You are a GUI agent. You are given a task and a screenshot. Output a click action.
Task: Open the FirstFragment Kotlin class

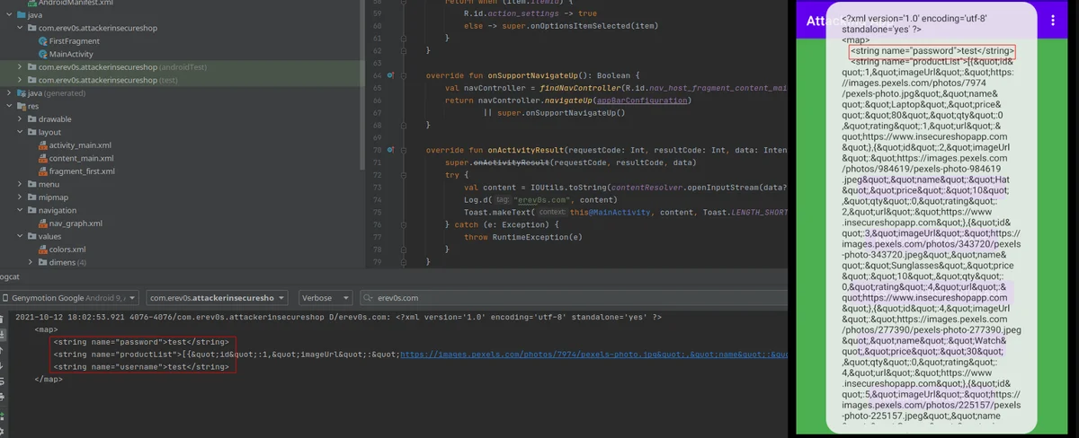click(x=75, y=41)
